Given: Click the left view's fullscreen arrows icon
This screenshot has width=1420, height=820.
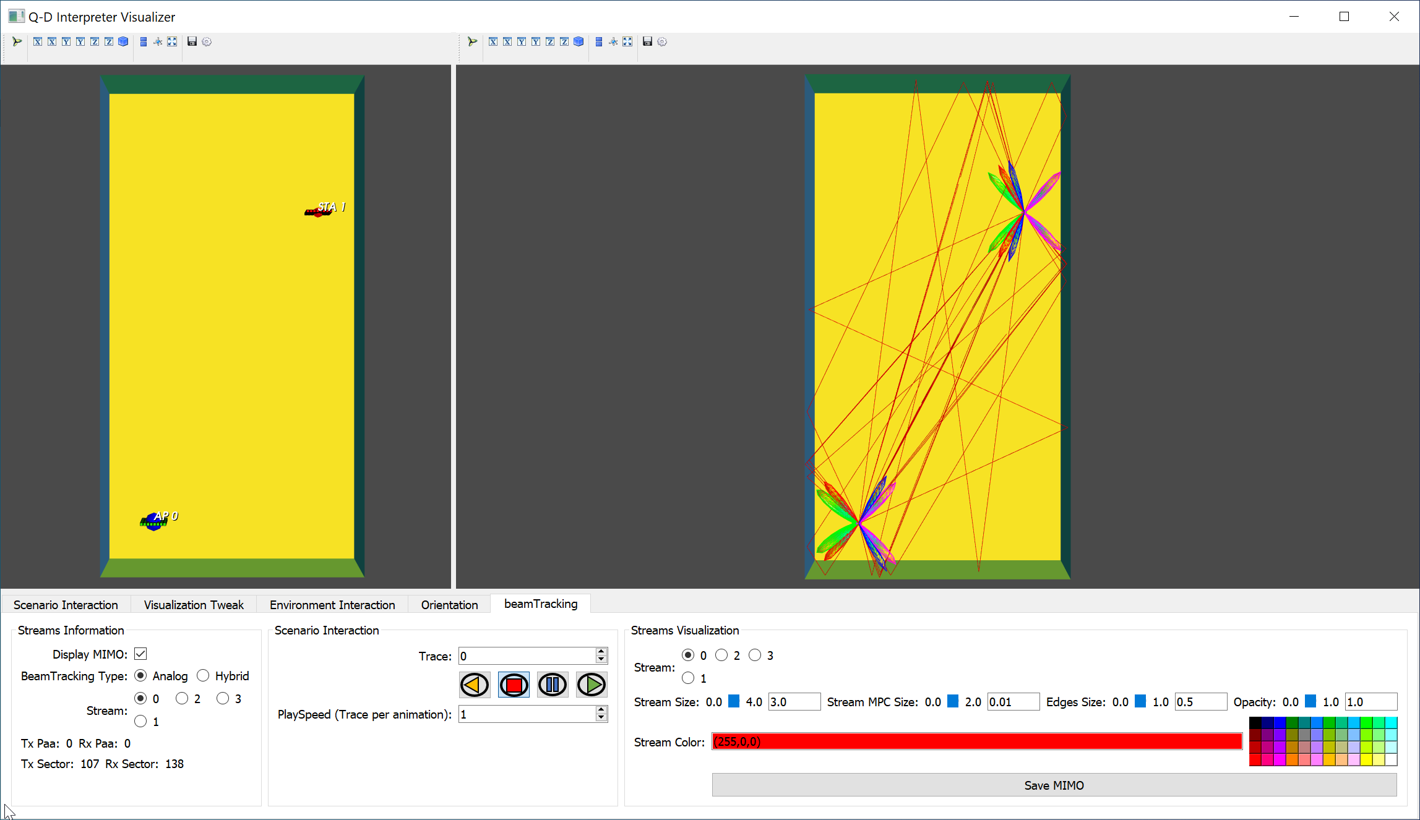Looking at the screenshot, I should click(x=172, y=41).
